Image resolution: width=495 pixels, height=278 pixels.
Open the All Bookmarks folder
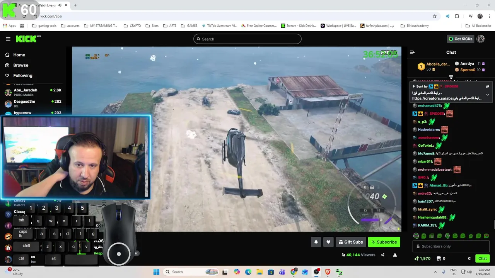pyautogui.click(x=478, y=26)
